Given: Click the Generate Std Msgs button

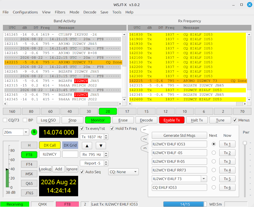Looking at the screenshot, I should pyautogui.click(x=179, y=136).
